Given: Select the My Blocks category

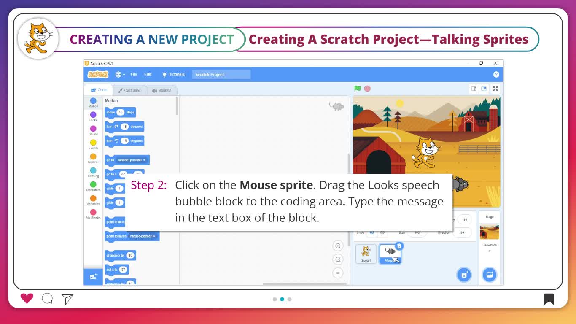Looking at the screenshot, I should [x=93, y=214].
